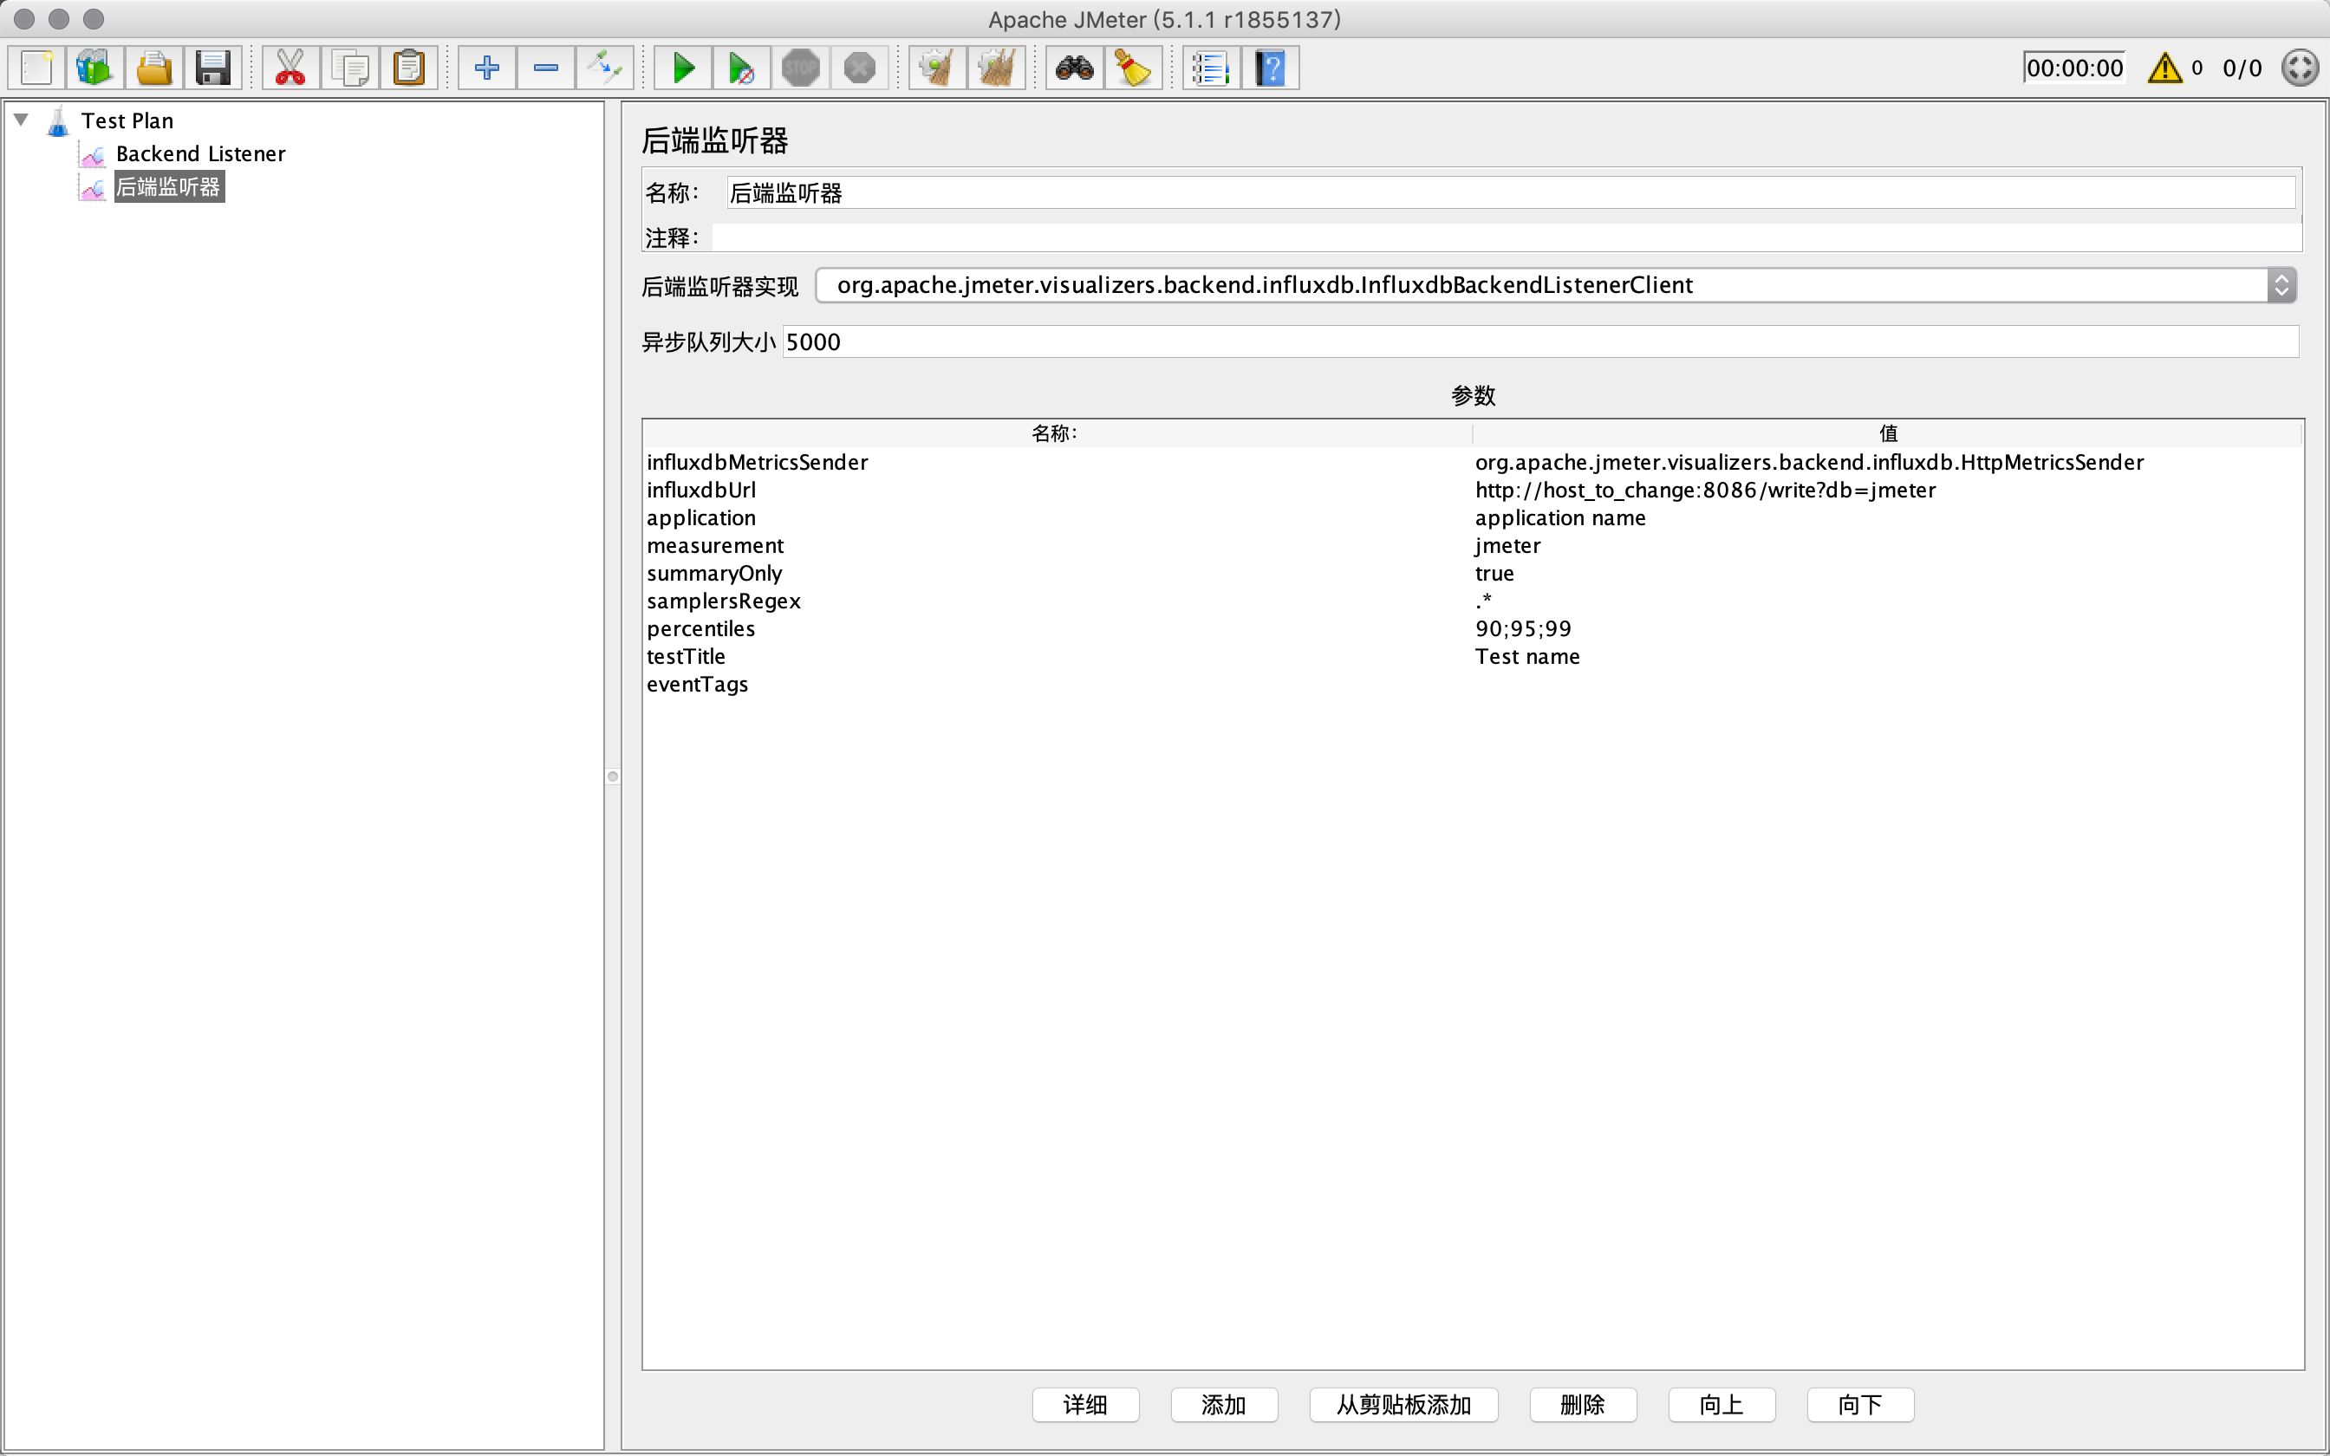Click the 异步队列大小 field with 5000
Viewport: 2330px width, 1456px height.
click(1539, 341)
